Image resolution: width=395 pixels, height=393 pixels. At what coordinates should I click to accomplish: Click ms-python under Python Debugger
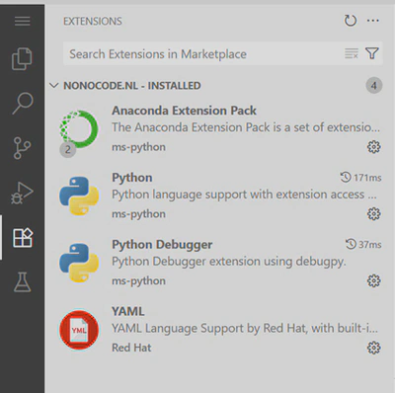[138, 281]
